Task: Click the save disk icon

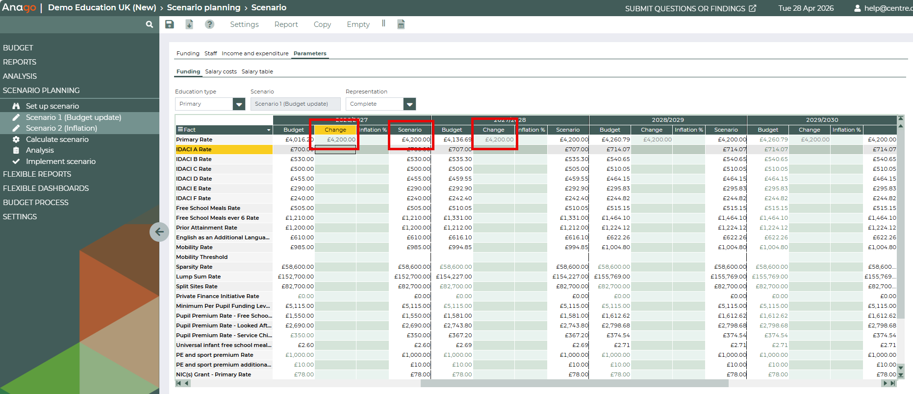Action: tap(170, 24)
